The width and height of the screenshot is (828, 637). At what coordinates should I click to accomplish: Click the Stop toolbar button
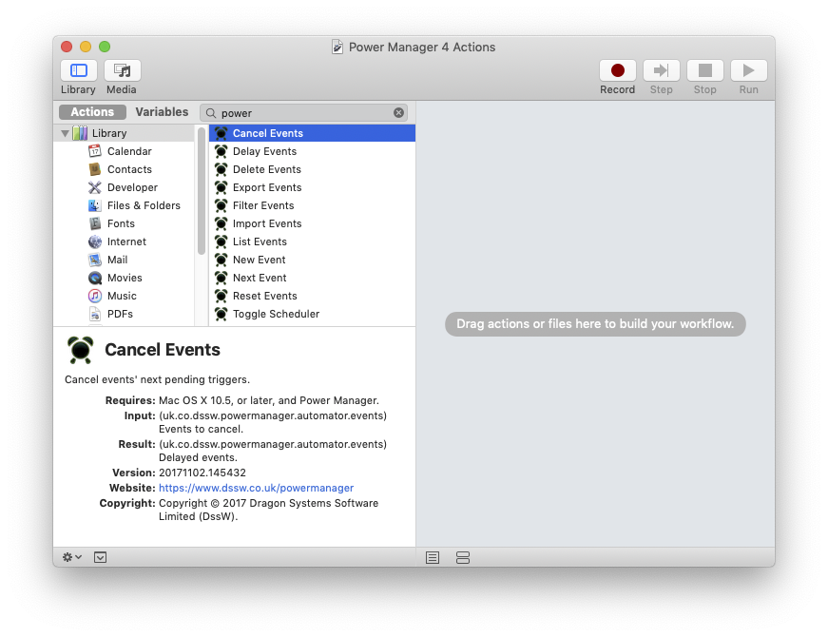pos(705,70)
